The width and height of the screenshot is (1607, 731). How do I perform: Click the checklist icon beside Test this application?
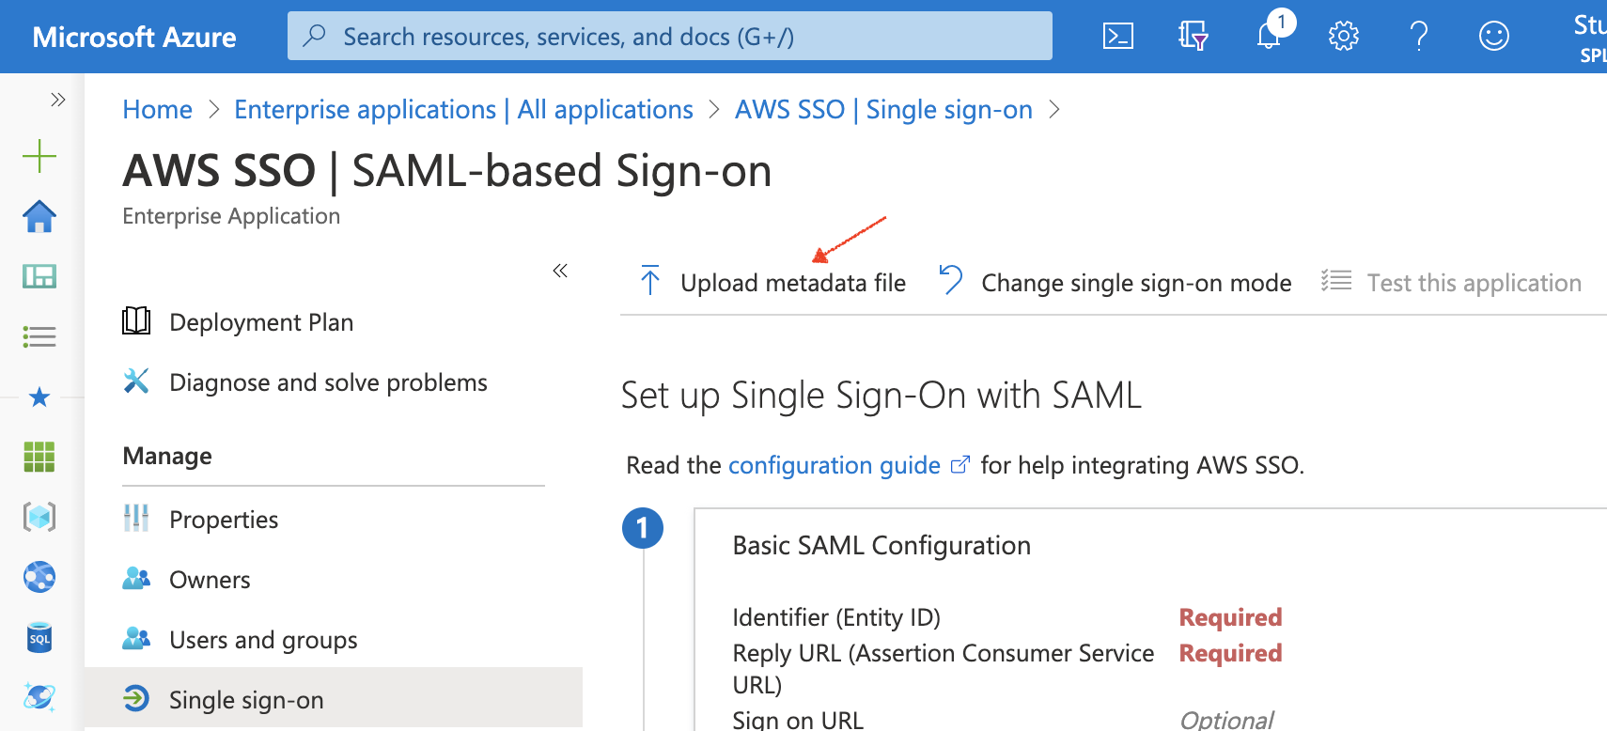1336,281
